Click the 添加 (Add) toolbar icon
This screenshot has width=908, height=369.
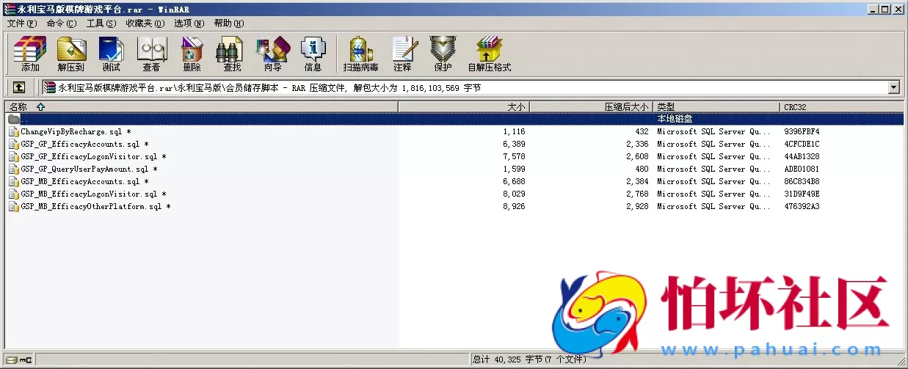click(x=30, y=54)
